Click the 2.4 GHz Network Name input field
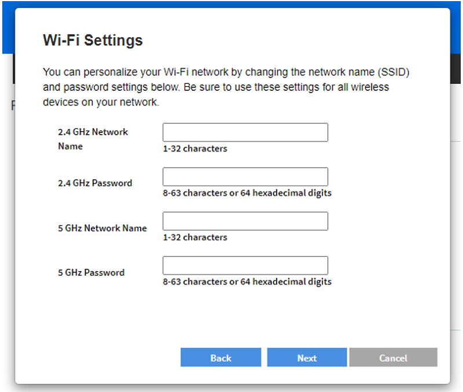 245,132
